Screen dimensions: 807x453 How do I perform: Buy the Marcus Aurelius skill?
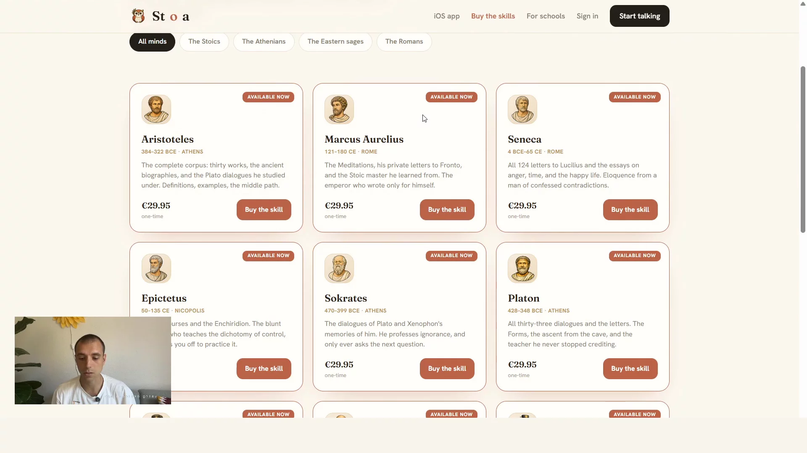click(447, 210)
